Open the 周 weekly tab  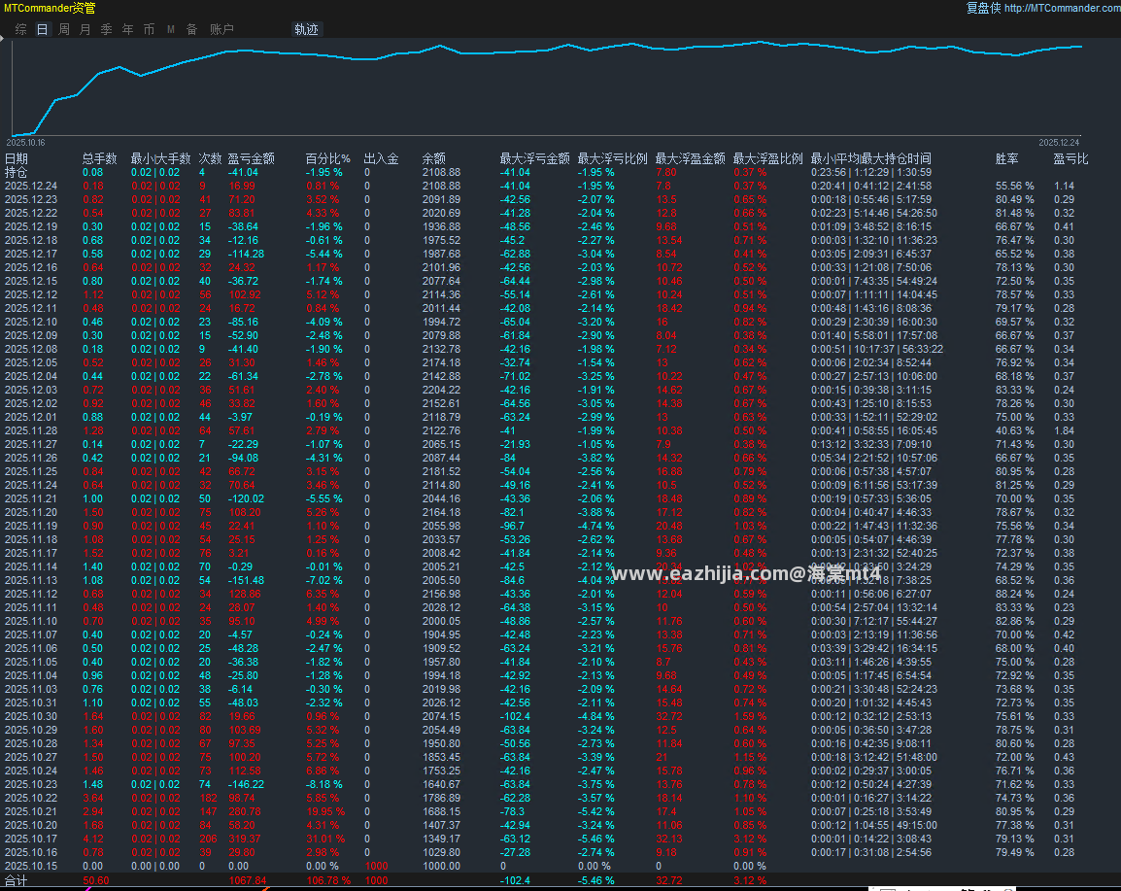(64, 29)
